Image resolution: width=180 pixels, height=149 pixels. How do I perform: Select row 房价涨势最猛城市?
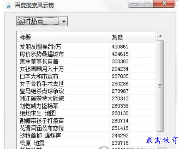click(86, 54)
